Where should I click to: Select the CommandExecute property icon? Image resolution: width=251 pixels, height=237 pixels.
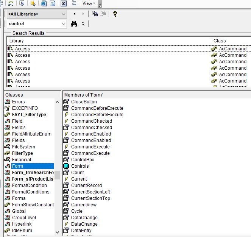click(66, 153)
